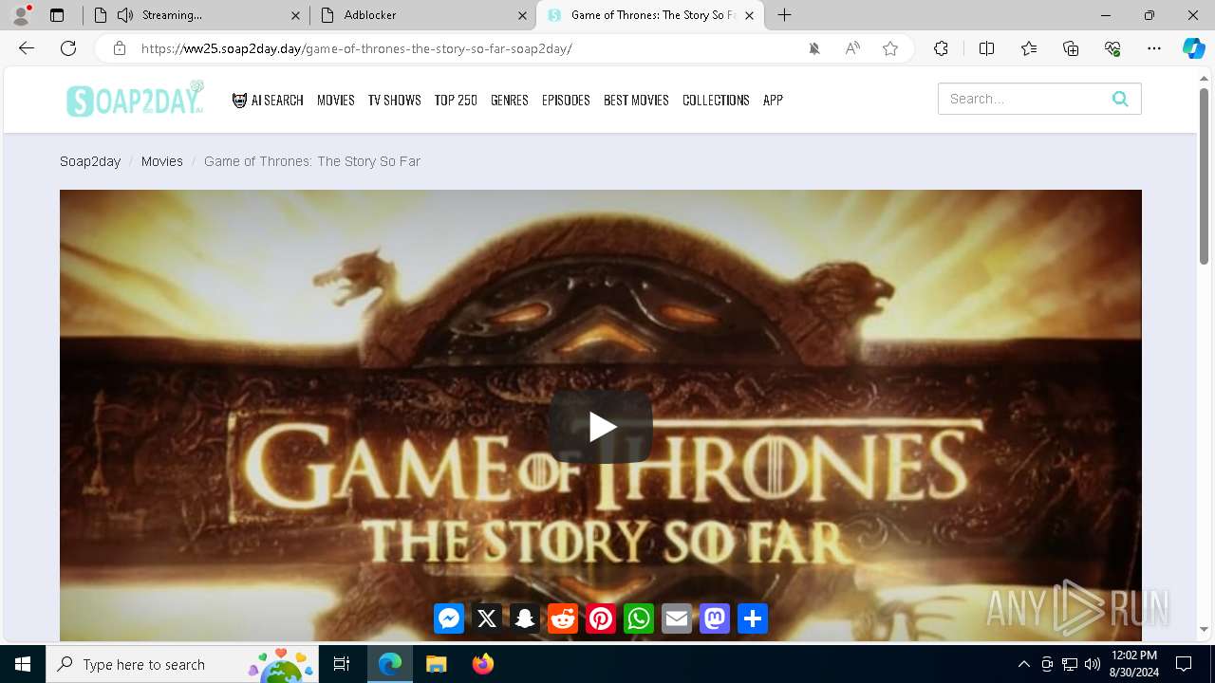The width and height of the screenshot is (1215, 683).
Task: Share via Facebook Messenger icon
Action: pyautogui.click(x=449, y=618)
